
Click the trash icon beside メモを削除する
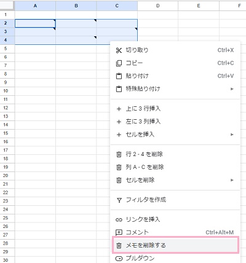point(119,246)
